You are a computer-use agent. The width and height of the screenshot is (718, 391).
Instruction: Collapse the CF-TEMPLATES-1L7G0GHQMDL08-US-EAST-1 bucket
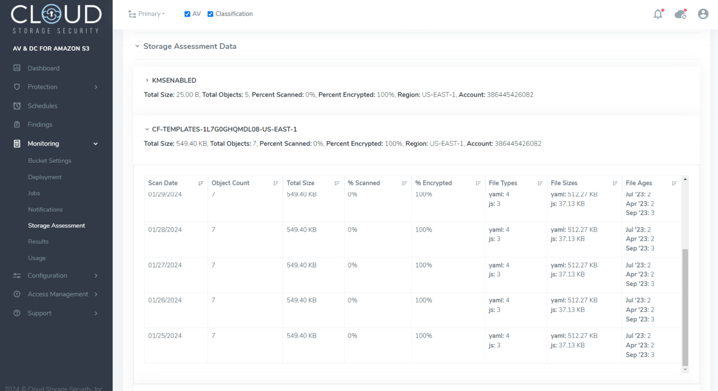147,129
